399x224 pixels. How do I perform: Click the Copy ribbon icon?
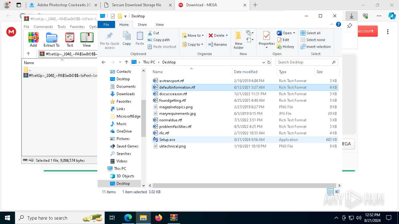point(127,39)
